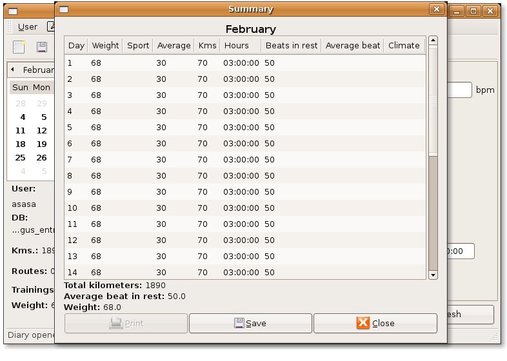The image size is (507, 361).
Task: Select calendar day 5 in bold
Action: tap(44, 117)
